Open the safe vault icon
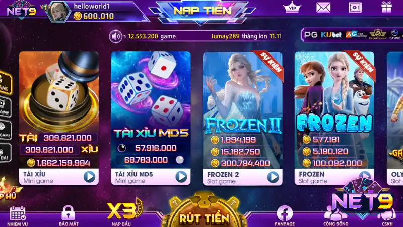This screenshot has width=403, height=227. 355,8
